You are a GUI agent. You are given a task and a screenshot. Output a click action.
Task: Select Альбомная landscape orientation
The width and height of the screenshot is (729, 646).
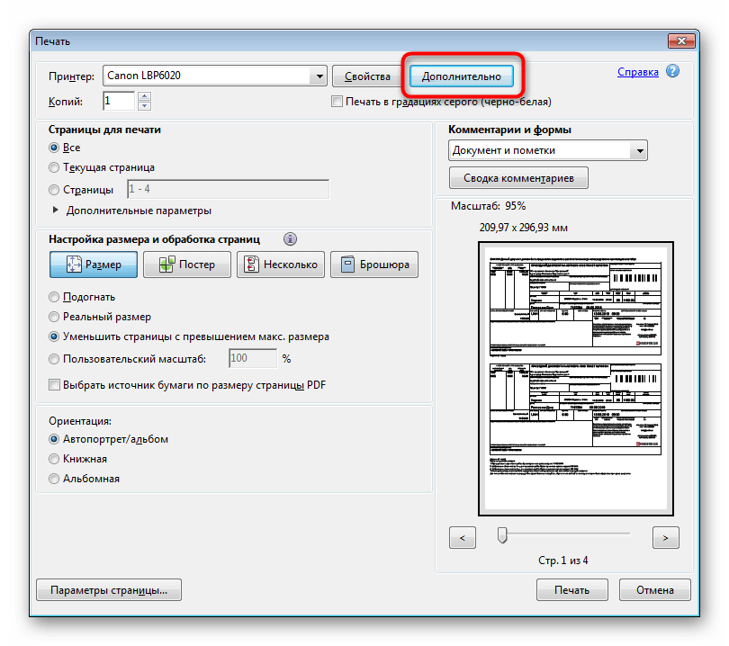pyautogui.click(x=54, y=479)
